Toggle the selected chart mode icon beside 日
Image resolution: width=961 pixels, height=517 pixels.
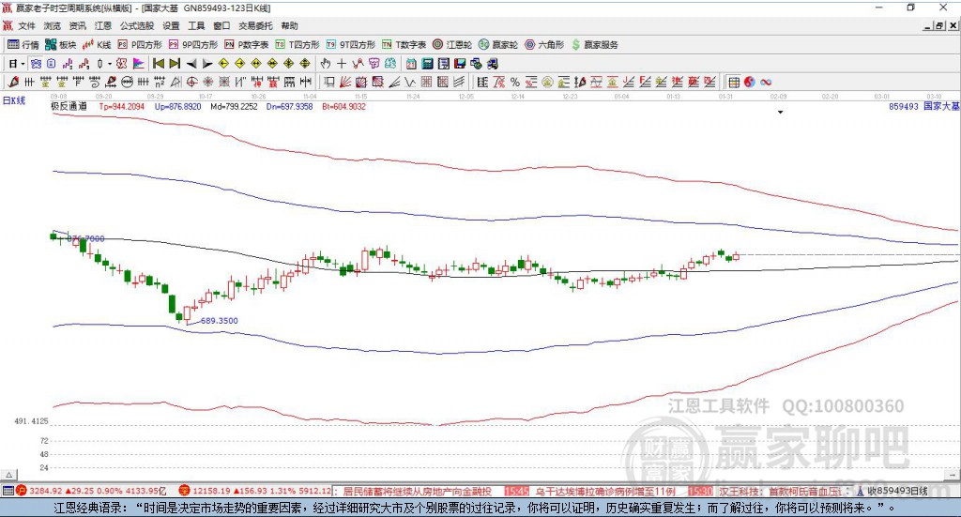click(x=36, y=64)
